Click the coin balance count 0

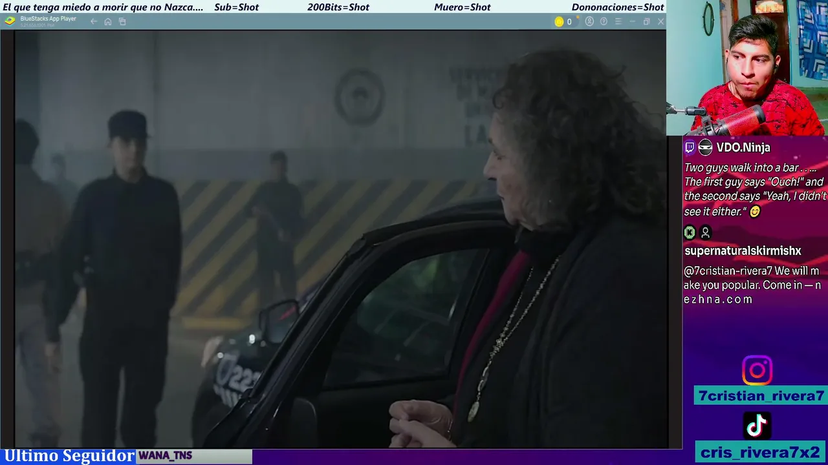(x=569, y=21)
